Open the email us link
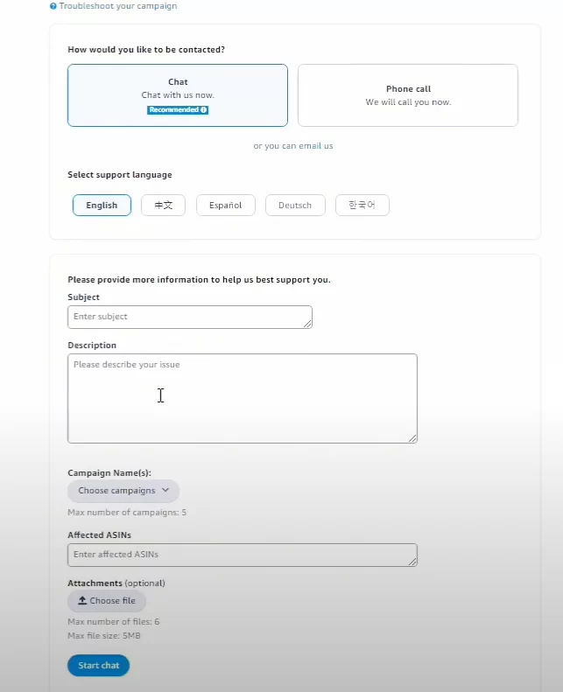 point(316,145)
